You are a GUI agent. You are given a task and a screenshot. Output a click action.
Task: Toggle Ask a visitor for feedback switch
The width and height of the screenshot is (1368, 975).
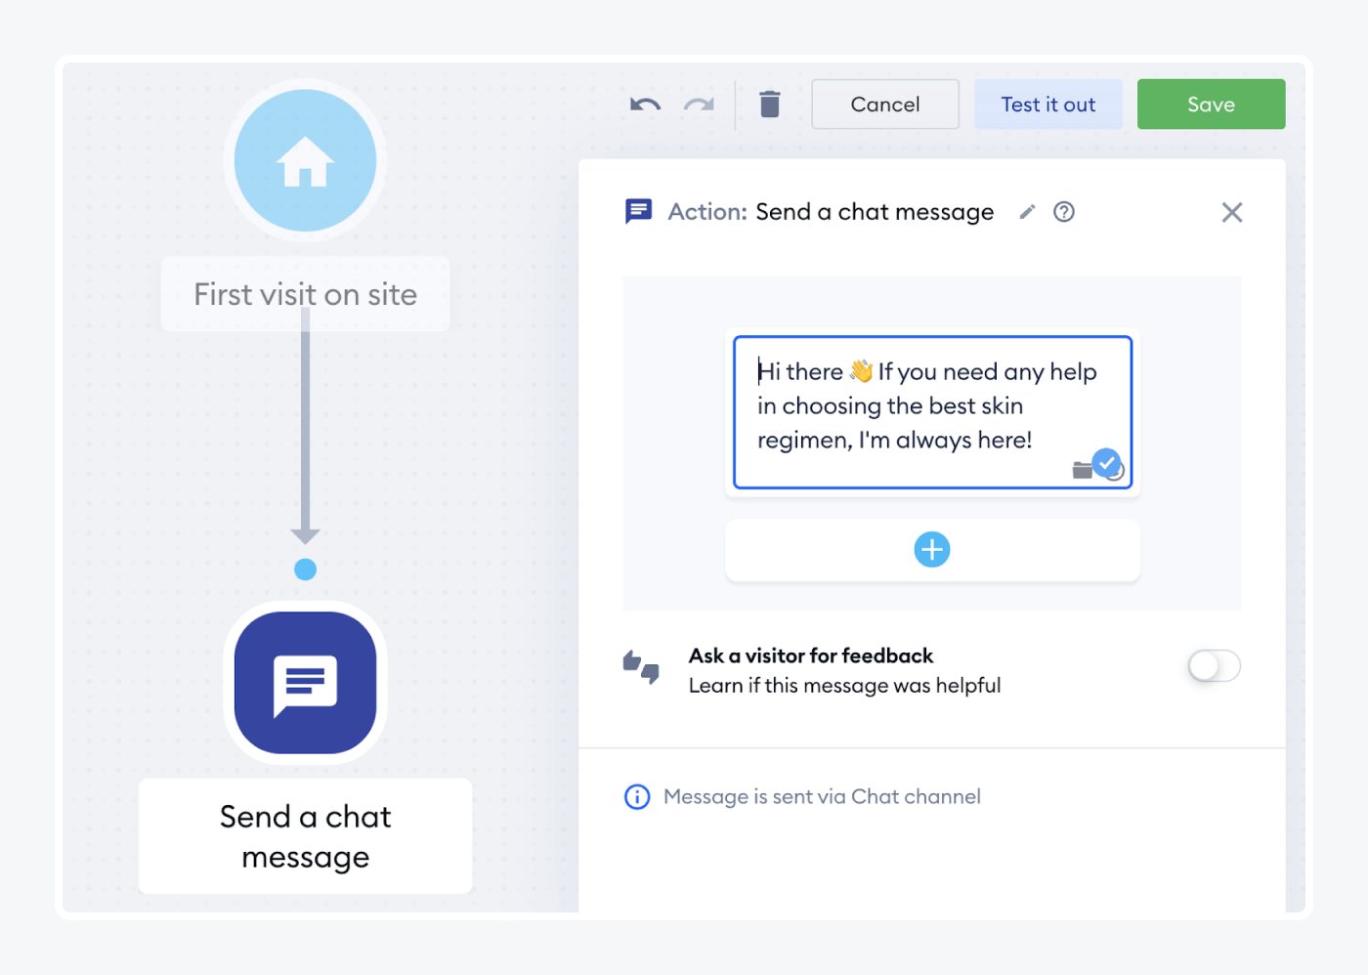[1215, 666]
